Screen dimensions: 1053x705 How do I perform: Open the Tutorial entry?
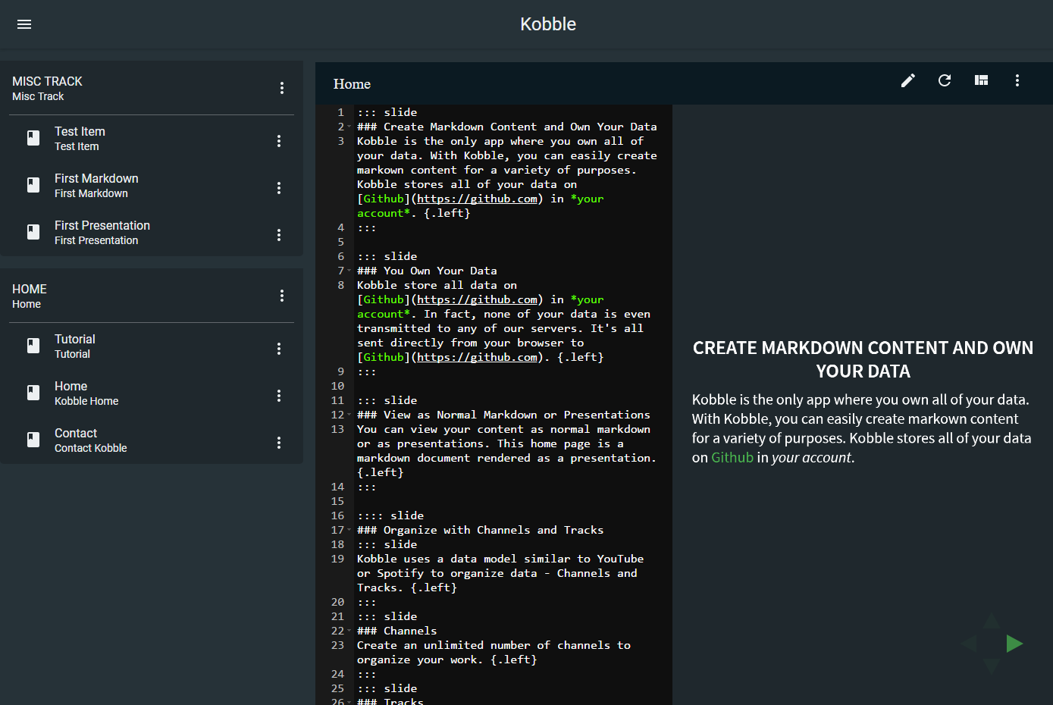[x=152, y=346]
